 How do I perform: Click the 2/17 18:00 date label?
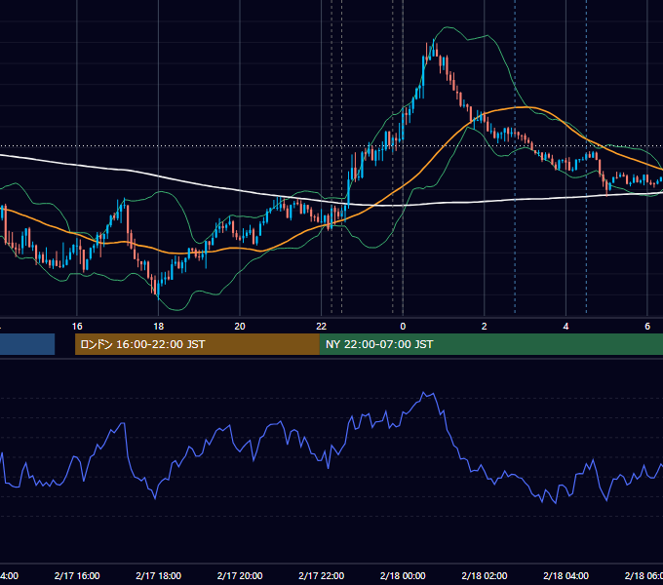[x=158, y=575]
